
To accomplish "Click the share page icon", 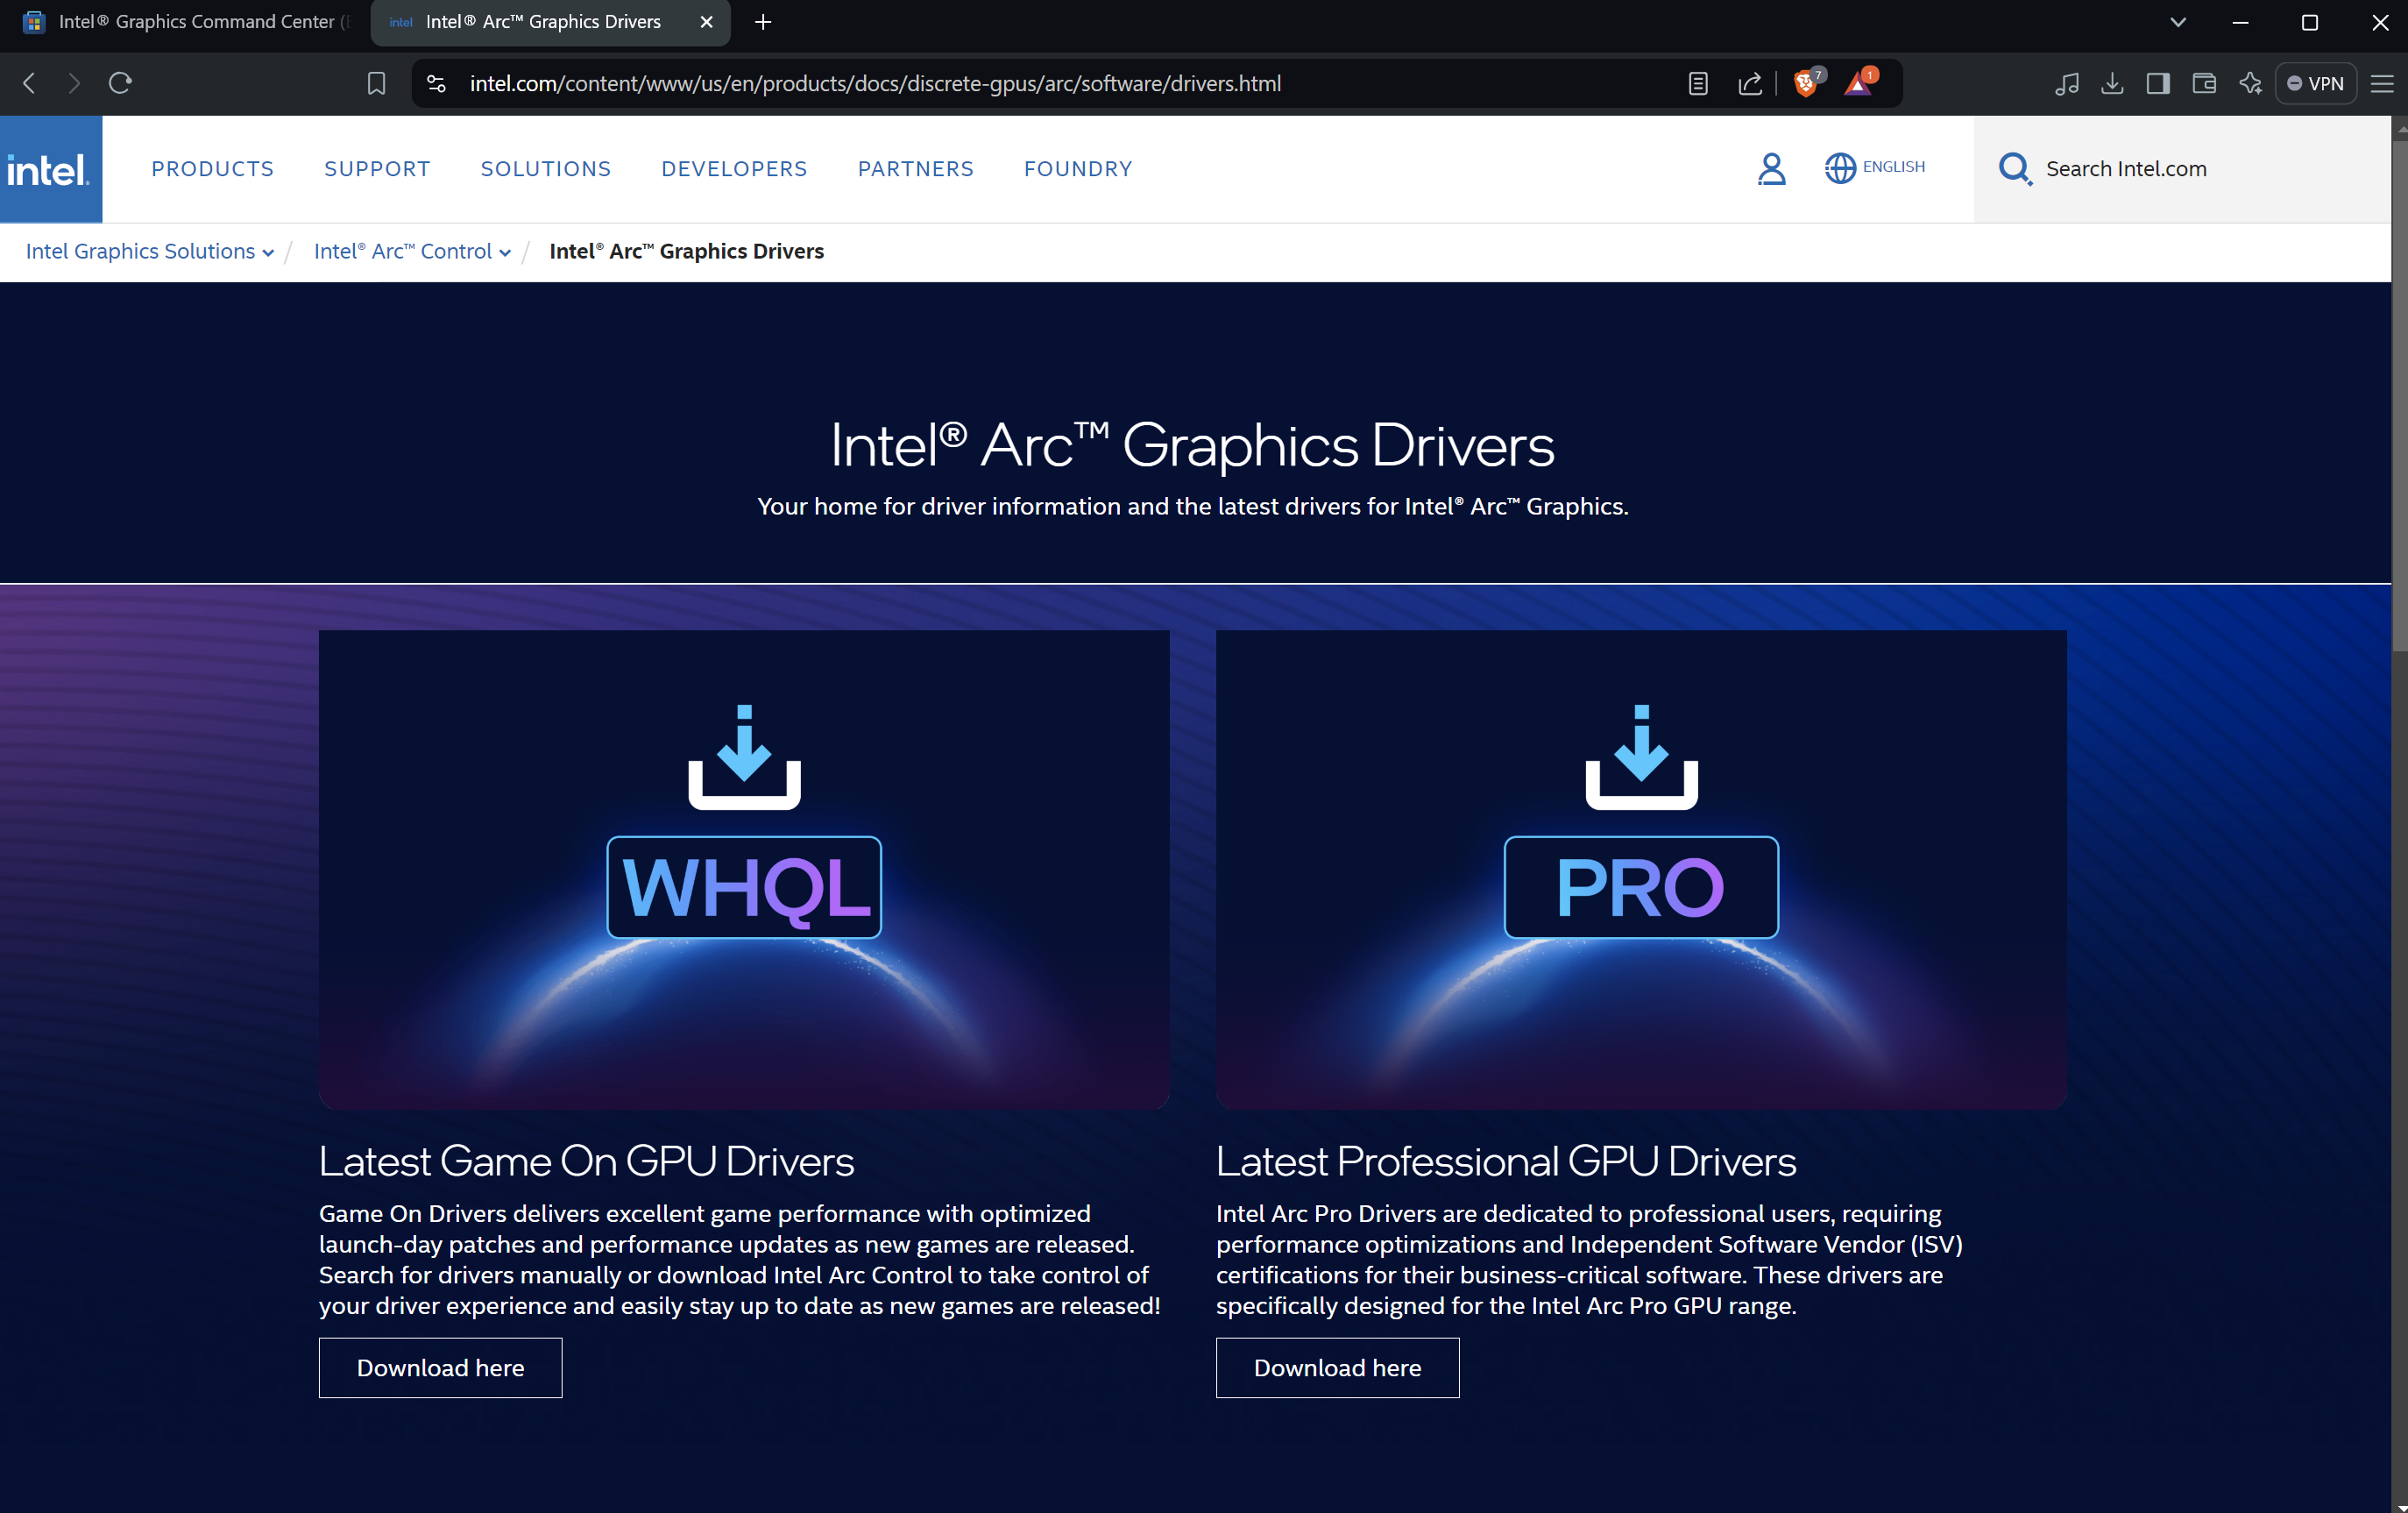I will pos(1750,84).
